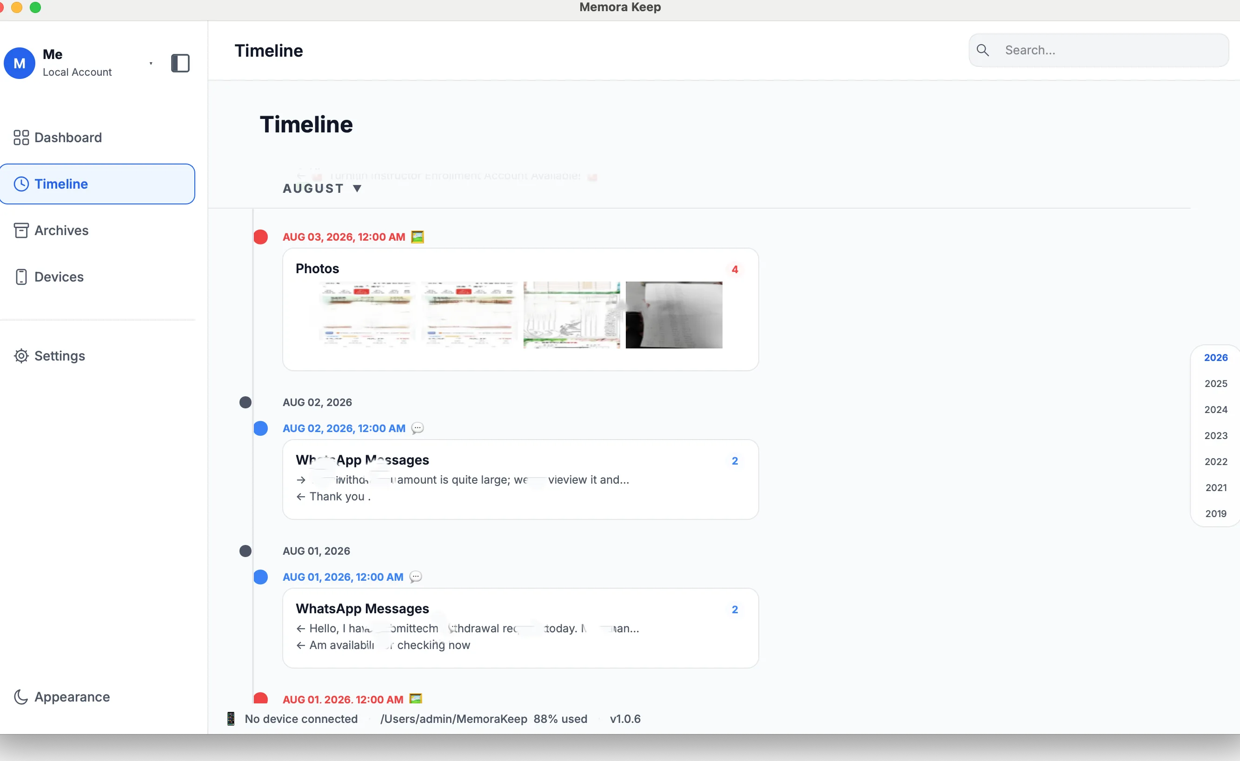Click version v1.0.6 in status bar
The height and width of the screenshot is (761, 1240).
tap(625, 719)
